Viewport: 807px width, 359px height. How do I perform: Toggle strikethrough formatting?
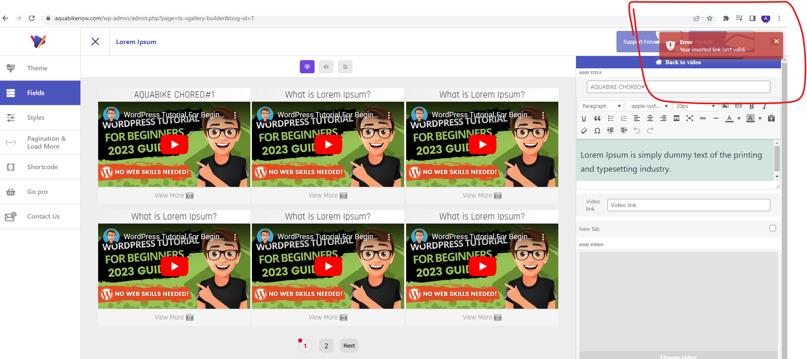click(x=703, y=118)
